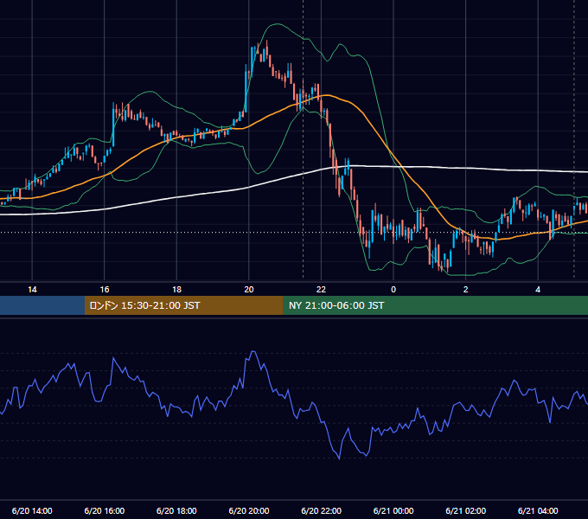Click the oscillator's lowest trough after 22:00
Viewport: 588px width, 519px height.
click(339, 458)
